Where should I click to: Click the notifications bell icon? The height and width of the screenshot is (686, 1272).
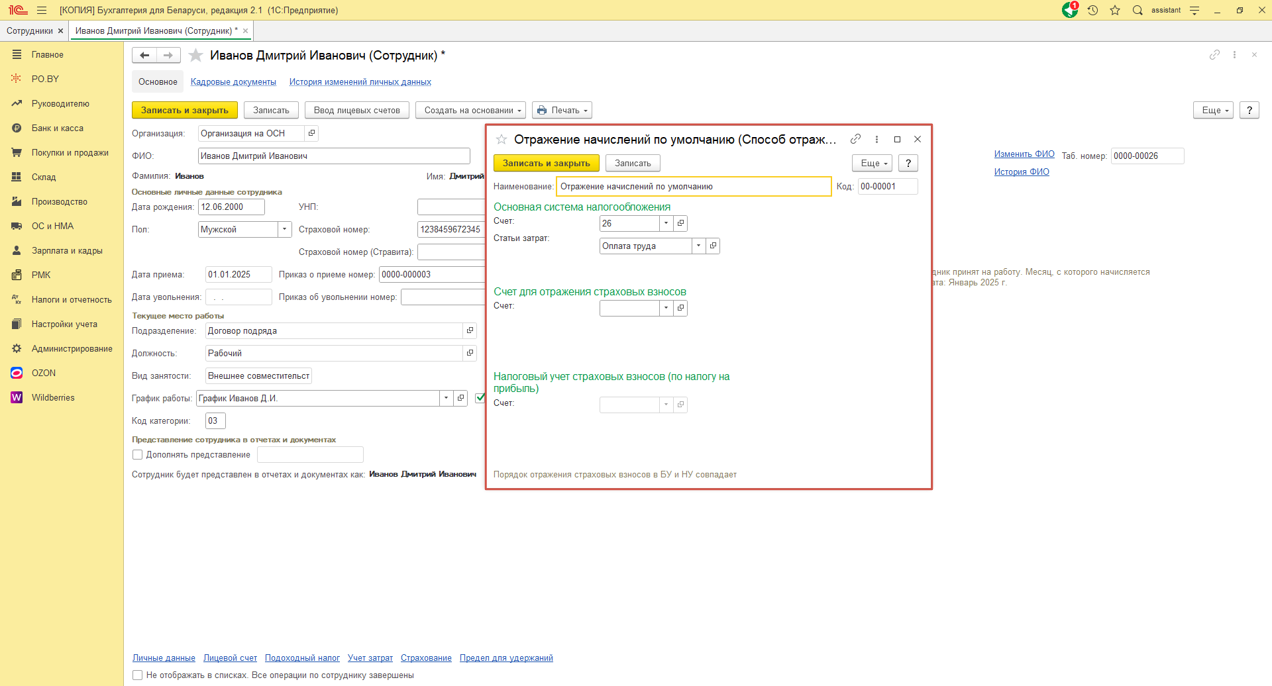[1070, 10]
